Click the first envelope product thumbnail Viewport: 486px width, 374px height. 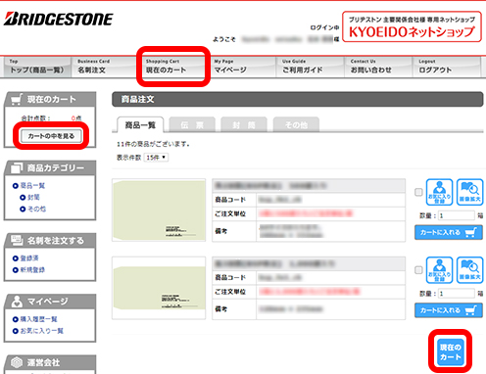[159, 210]
